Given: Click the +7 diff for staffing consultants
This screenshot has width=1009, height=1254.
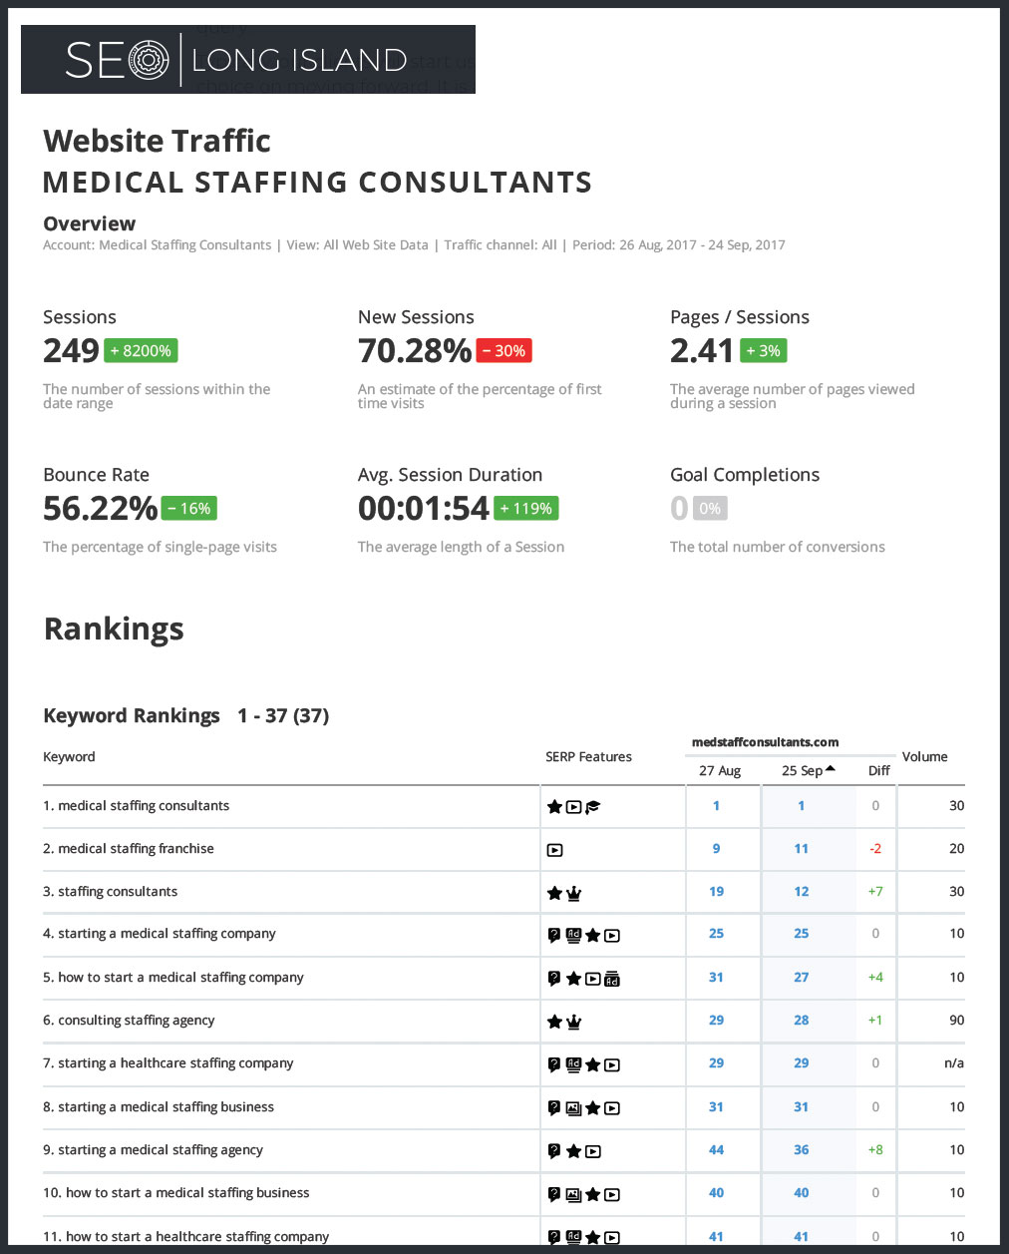Looking at the screenshot, I should tap(875, 892).
